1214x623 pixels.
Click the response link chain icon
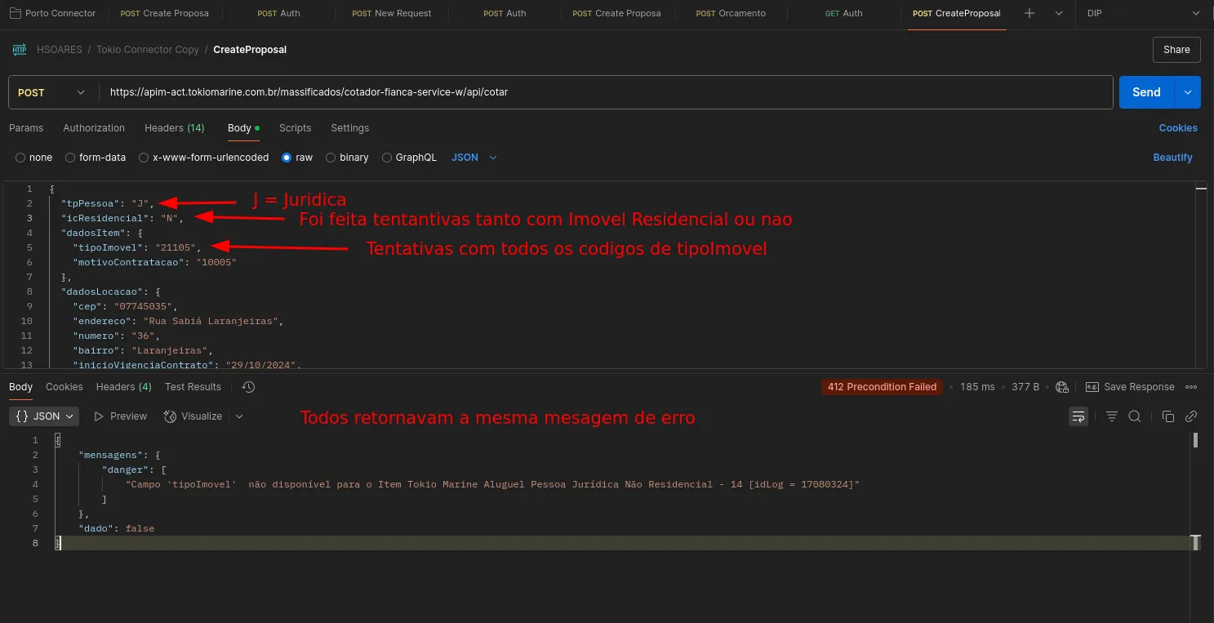point(1191,416)
